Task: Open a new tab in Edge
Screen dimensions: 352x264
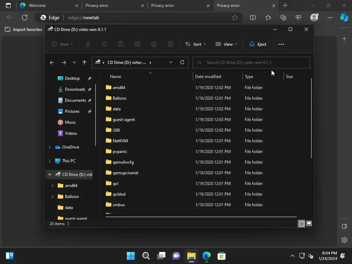Action: (285, 5)
